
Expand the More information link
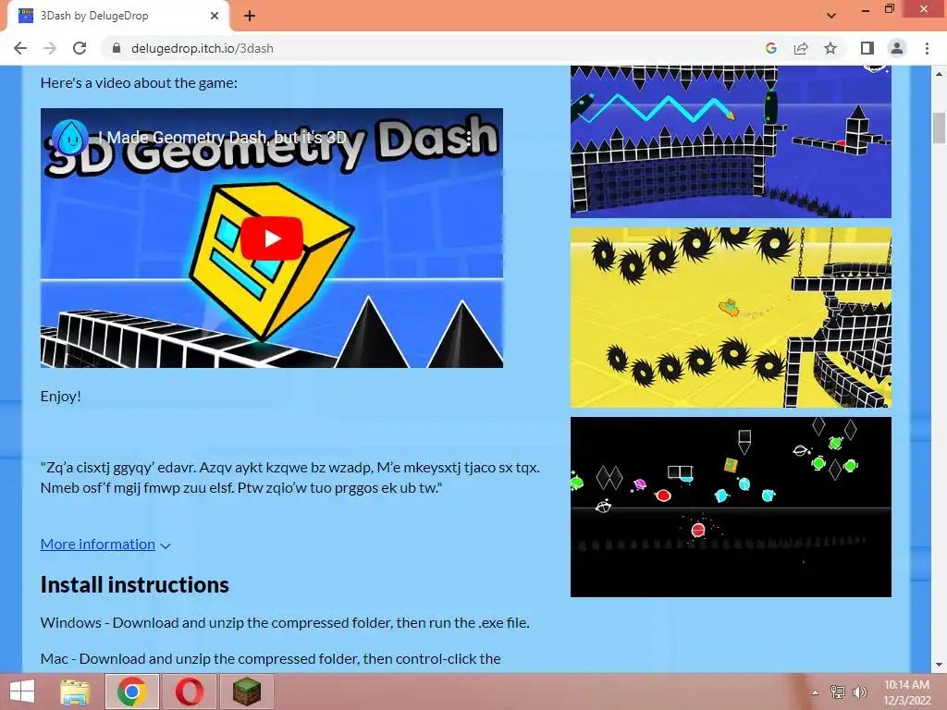pos(98,544)
